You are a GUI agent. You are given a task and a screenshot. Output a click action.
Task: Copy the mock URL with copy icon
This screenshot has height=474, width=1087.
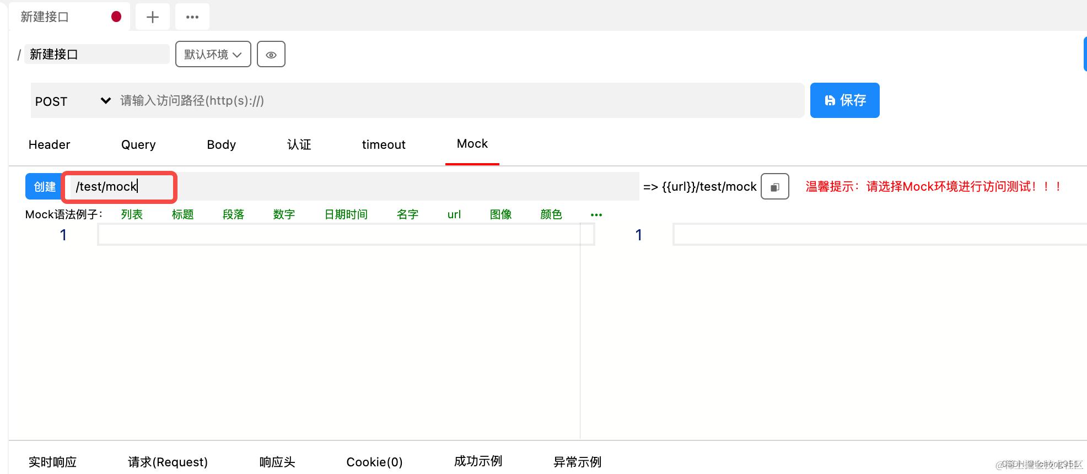point(775,187)
